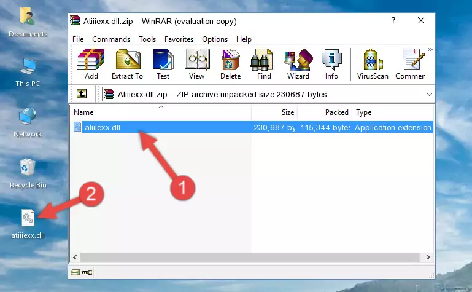Click the 115,344 bytes packed cell
This screenshot has width=472, height=292.
(325, 127)
